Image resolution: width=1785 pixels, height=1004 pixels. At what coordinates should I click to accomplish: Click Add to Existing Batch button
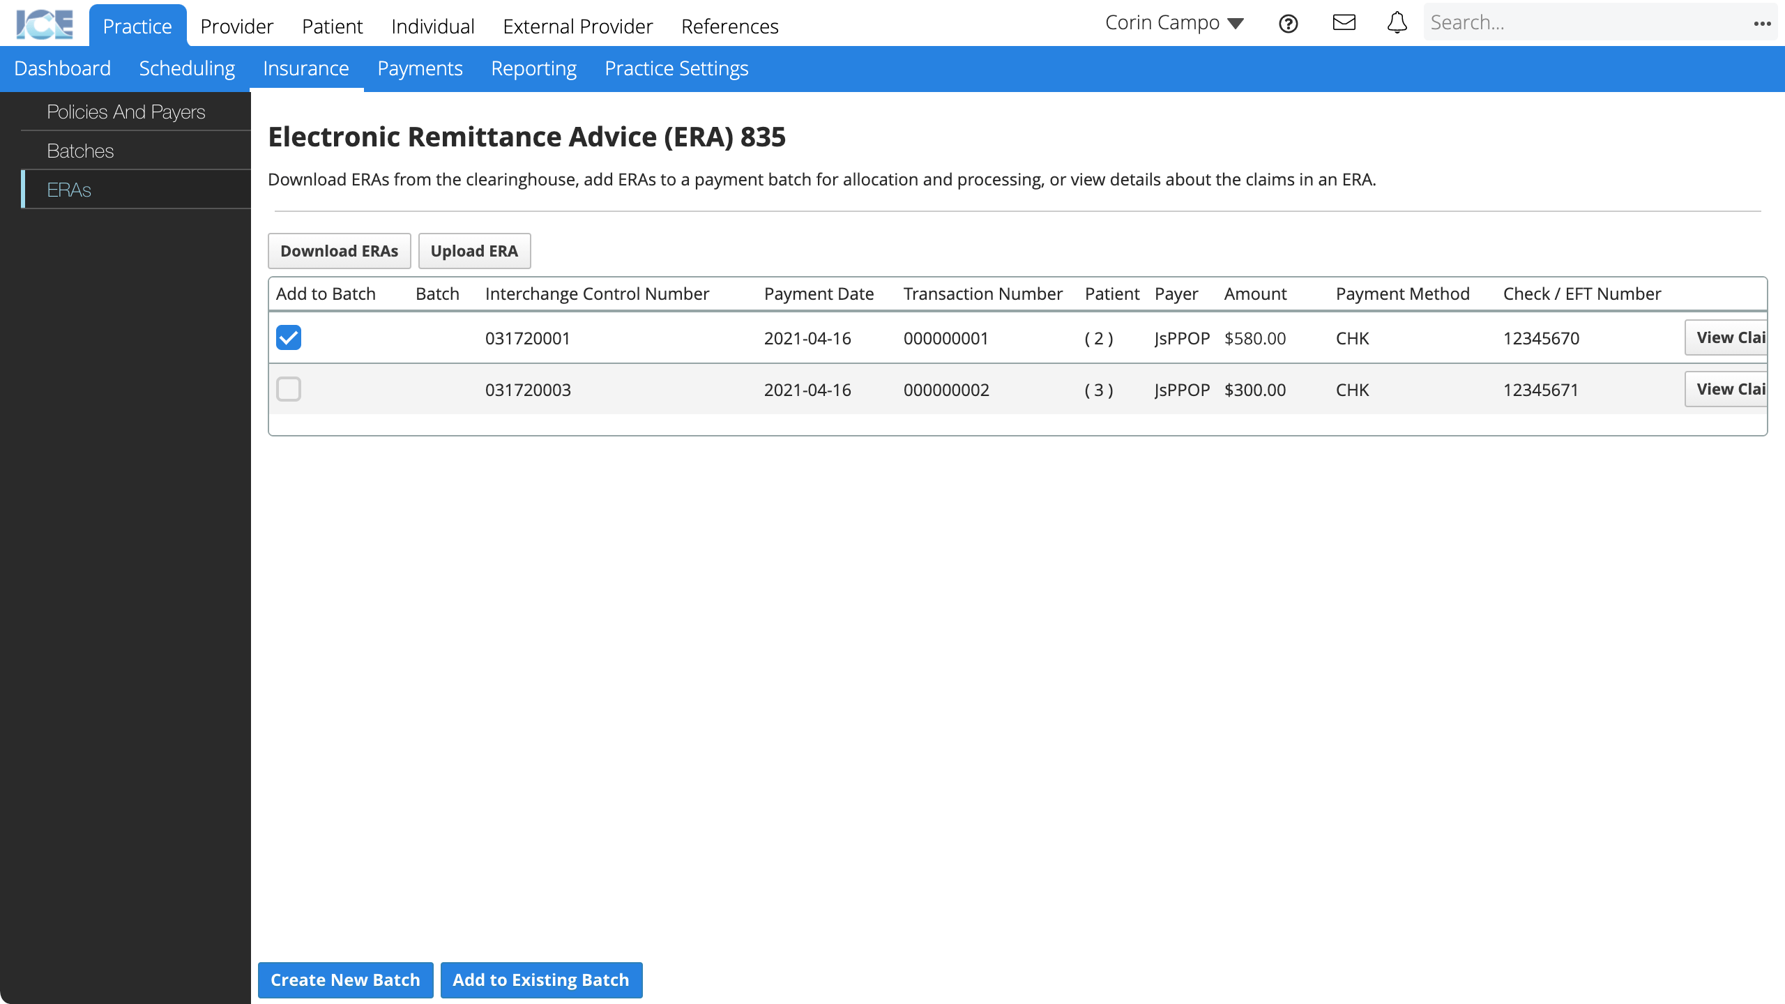coord(540,980)
